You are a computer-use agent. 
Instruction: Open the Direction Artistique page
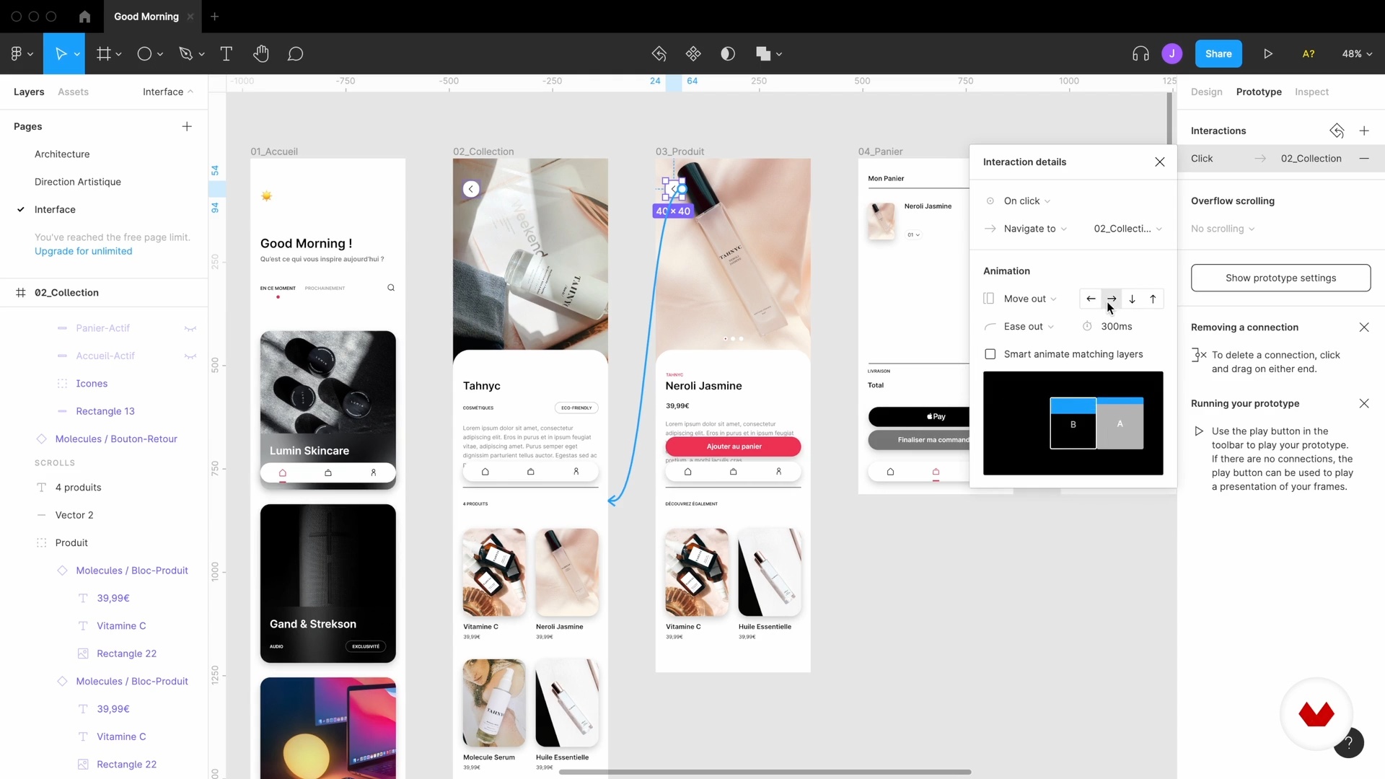click(x=78, y=182)
